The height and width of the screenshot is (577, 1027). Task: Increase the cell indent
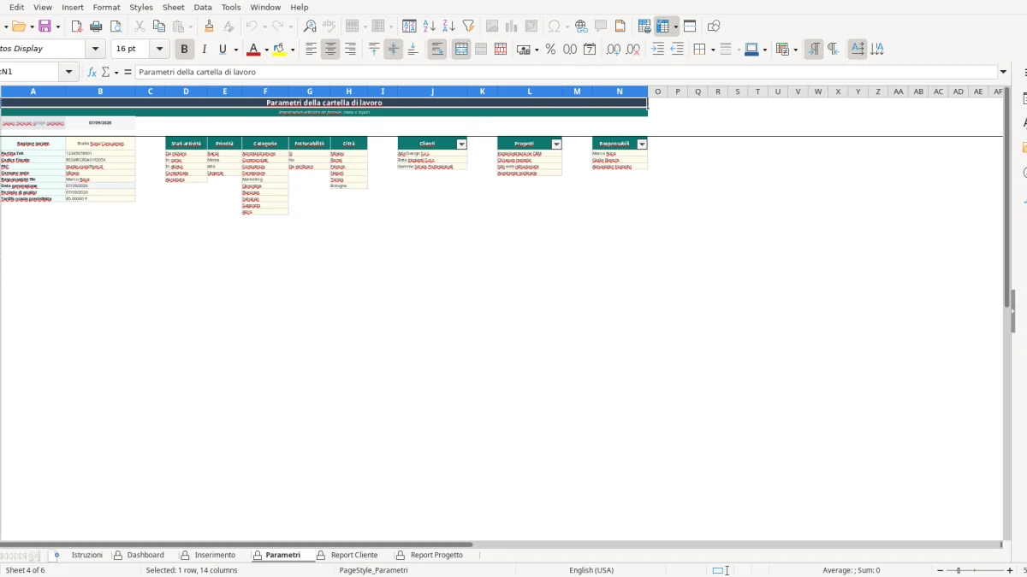[x=657, y=50]
